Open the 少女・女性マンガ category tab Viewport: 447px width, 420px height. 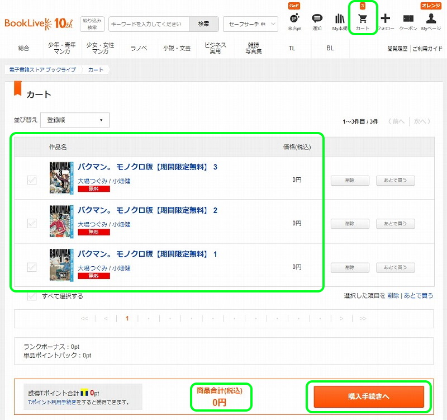point(101,48)
